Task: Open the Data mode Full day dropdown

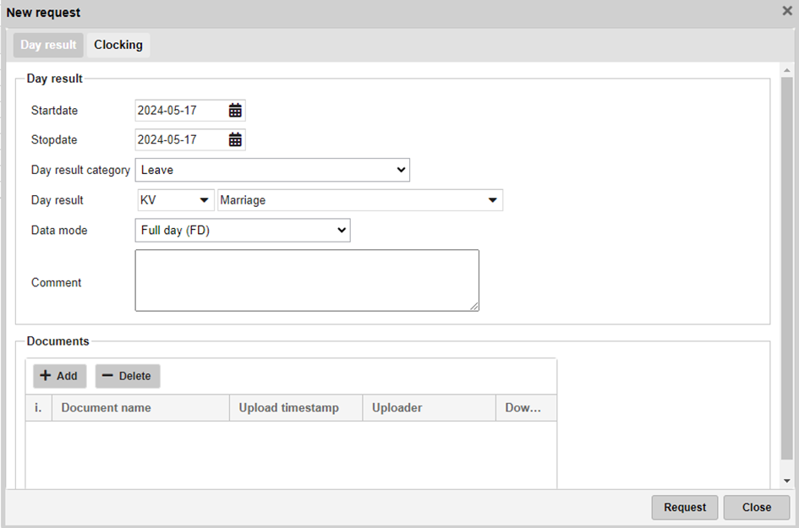Action: 242,230
